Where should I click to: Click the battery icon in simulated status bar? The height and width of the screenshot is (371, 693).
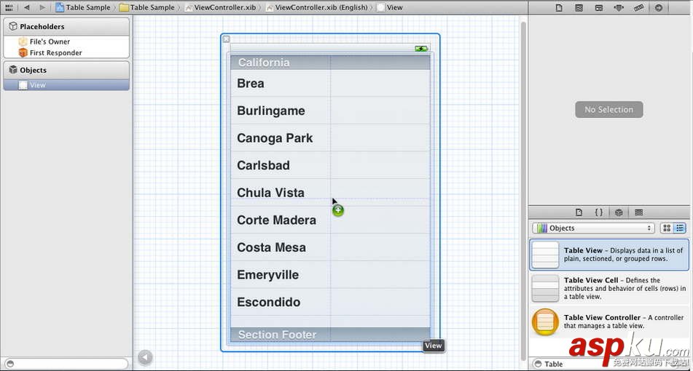pos(421,49)
